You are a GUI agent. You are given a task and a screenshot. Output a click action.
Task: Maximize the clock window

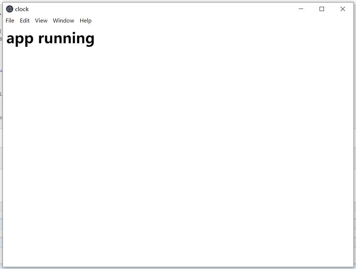pos(322,9)
